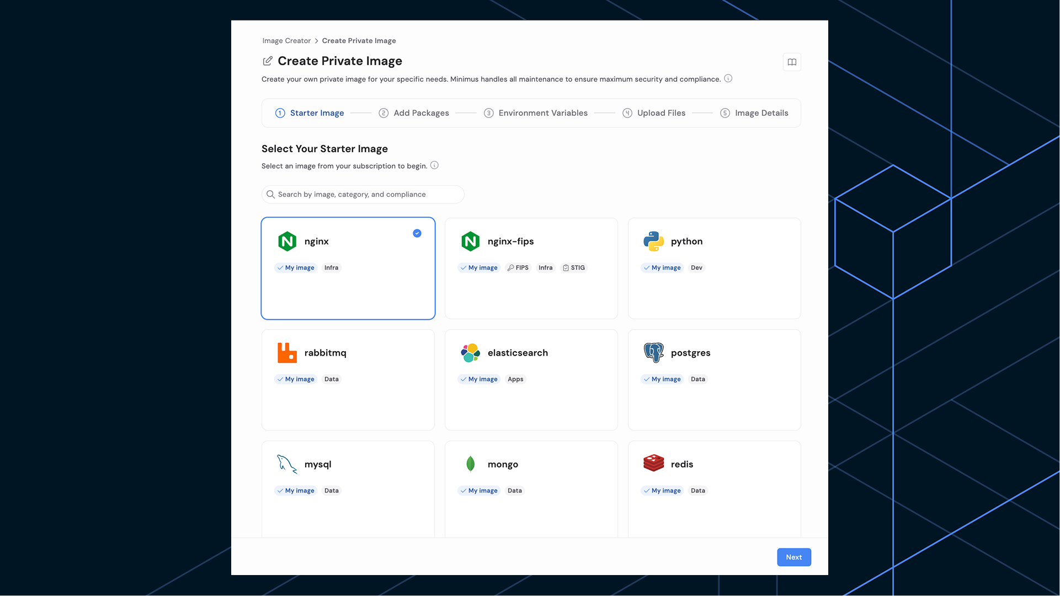The height and width of the screenshot is (596, 1060).
Task: Click info icon after page description
Action: point(728,78)
